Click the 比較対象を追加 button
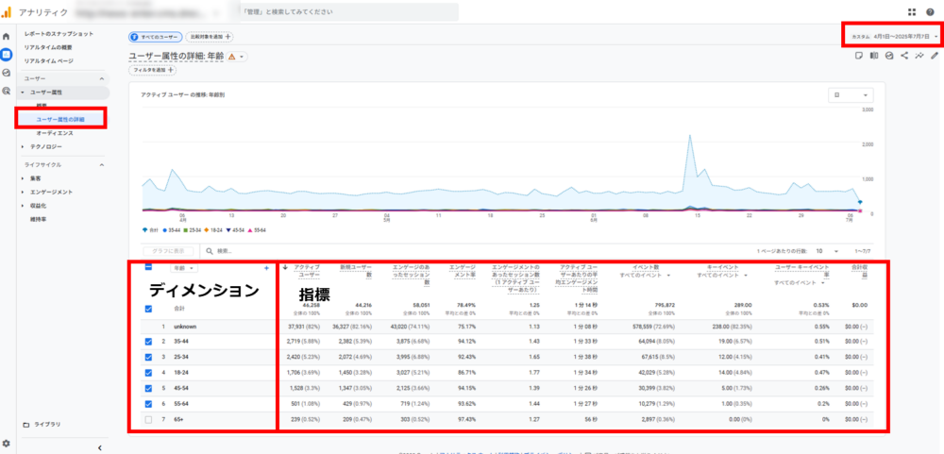The height and width of the screenshot is (454, 944). pyautogui.click(x=211, y=37)
